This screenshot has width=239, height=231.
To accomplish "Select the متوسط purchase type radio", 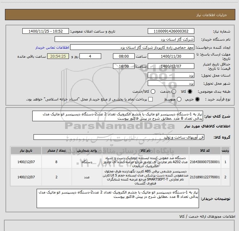I will point(179,99).
